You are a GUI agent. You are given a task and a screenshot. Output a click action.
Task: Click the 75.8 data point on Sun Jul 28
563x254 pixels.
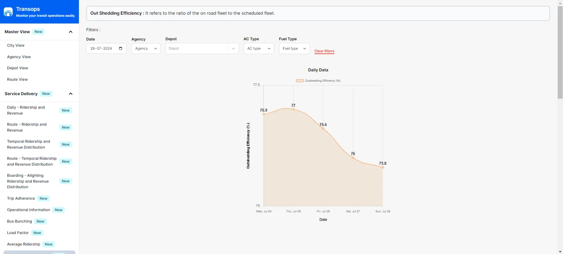383,167
